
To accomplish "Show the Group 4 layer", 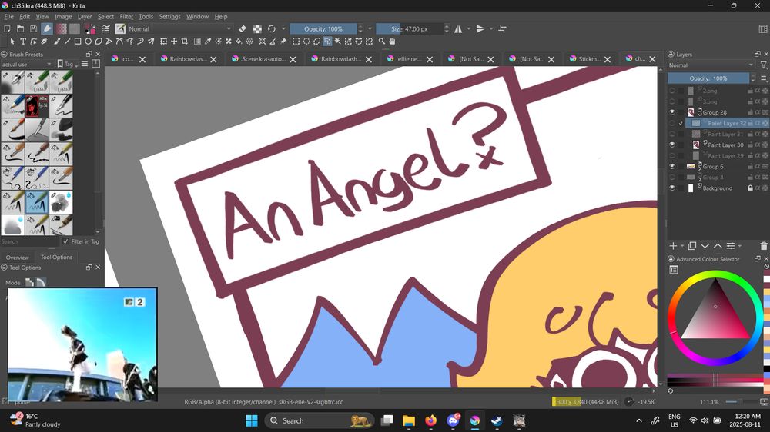I will (671, 177).
